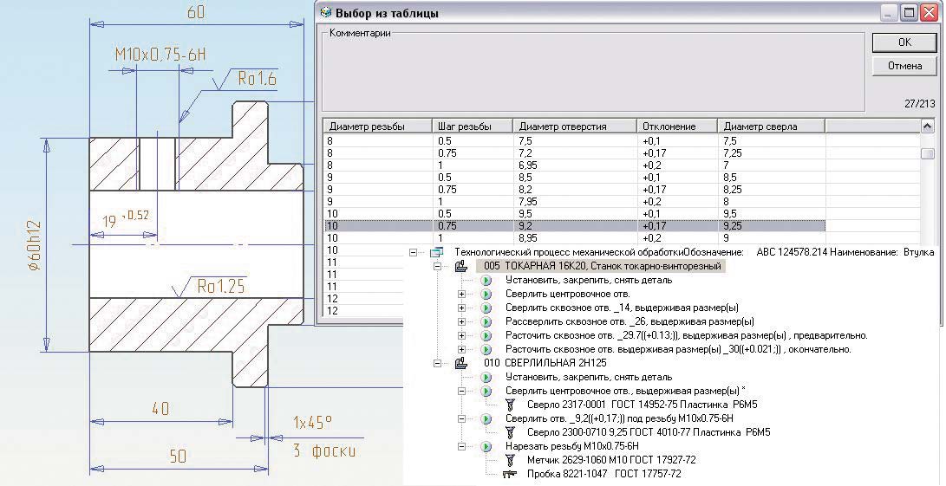The image size is (946, 486).
Task: Select table cell with drill diameter 9,25
Action: tap(771, 226)
